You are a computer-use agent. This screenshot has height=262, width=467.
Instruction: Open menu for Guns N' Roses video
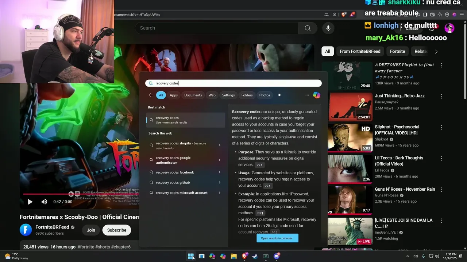click(441, 190)
